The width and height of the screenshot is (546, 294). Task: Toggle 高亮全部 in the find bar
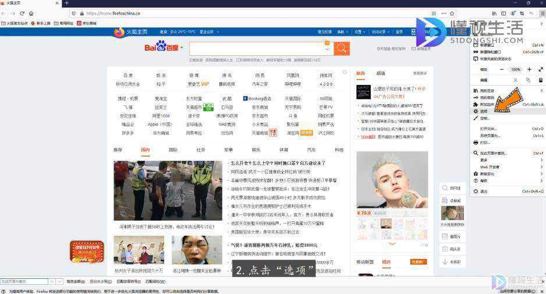pyautogui.click(x=75, y=281)
